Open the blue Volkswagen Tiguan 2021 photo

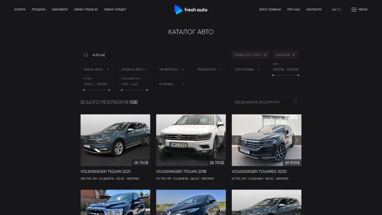[115, 140]
